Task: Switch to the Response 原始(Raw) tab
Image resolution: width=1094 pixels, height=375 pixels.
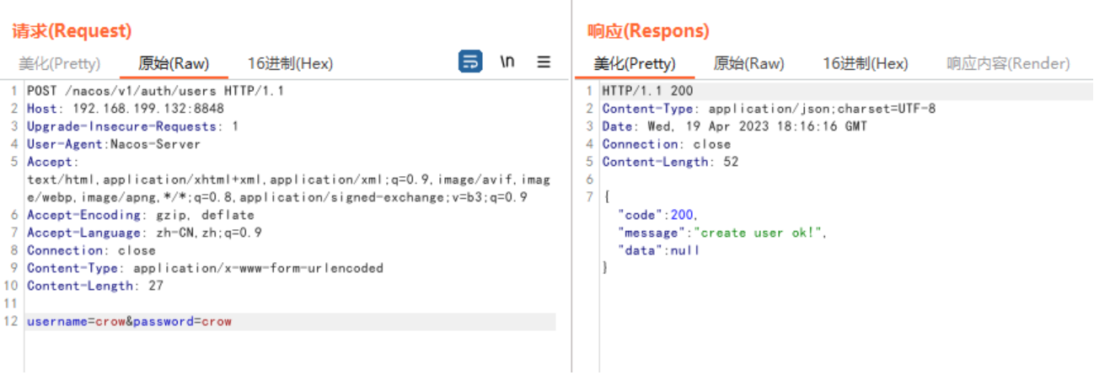Action: (748, 63)
